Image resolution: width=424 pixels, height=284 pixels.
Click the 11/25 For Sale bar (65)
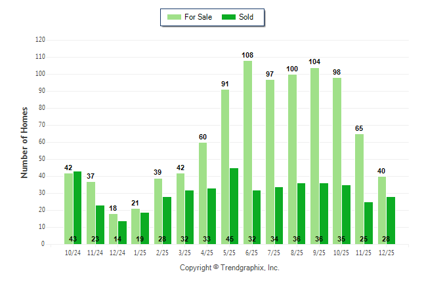tap(359, 189)
